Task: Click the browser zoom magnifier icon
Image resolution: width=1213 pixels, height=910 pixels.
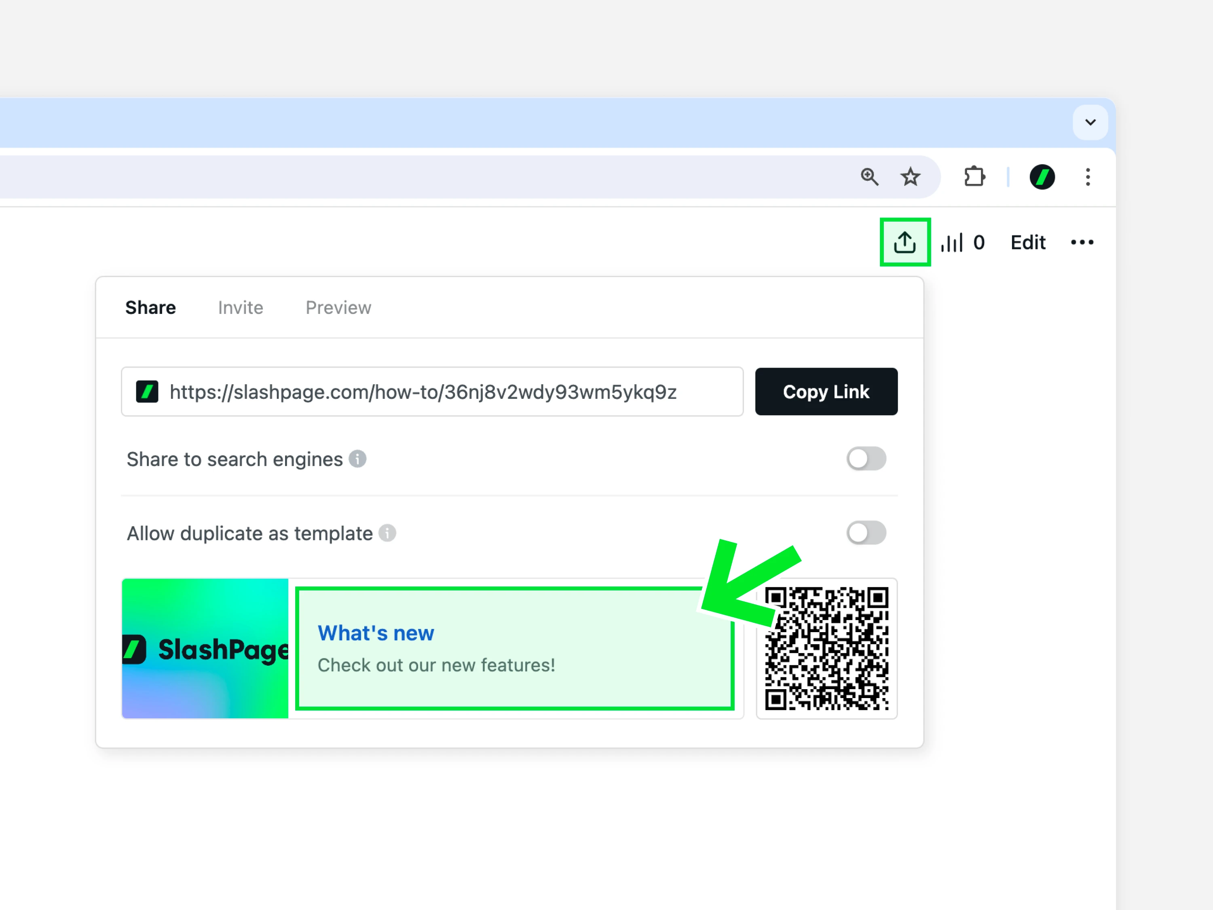Action: (x=869, y=177)
